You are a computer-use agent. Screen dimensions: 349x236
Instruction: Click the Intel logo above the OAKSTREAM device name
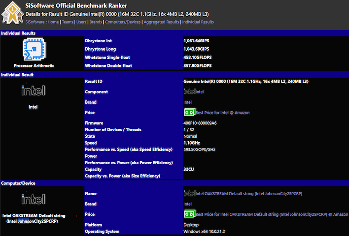point(33,199)
